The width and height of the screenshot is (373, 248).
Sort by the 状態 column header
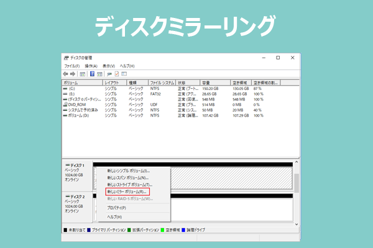point(188,82)
